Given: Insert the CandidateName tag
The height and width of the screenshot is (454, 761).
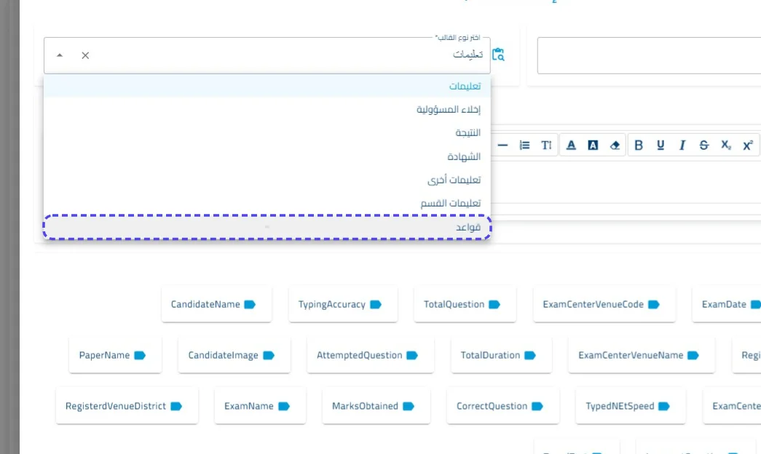Looking at the screenshot, I should click(x=216, y=304).
